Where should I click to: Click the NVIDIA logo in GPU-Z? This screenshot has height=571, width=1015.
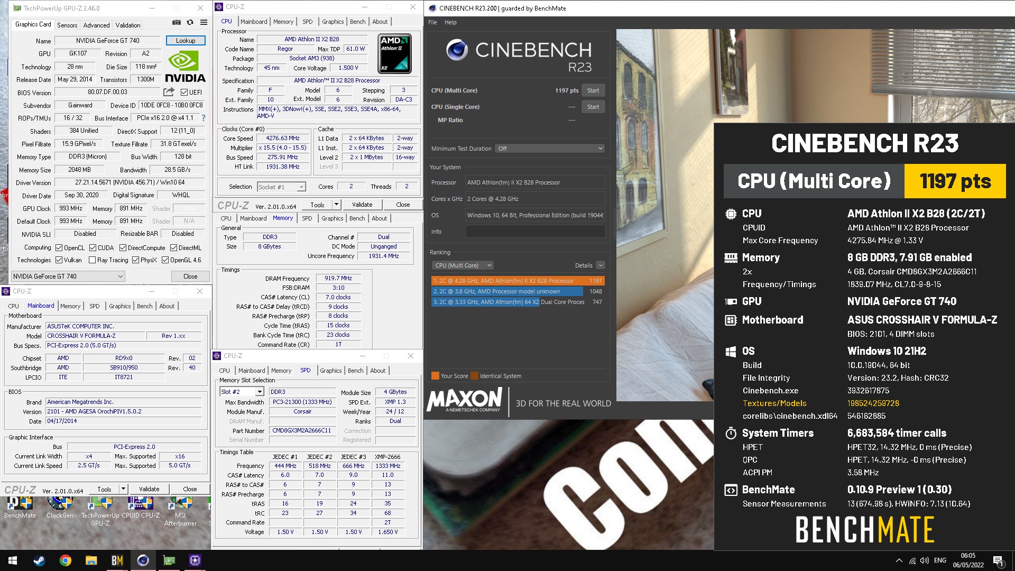pos(184,66)
